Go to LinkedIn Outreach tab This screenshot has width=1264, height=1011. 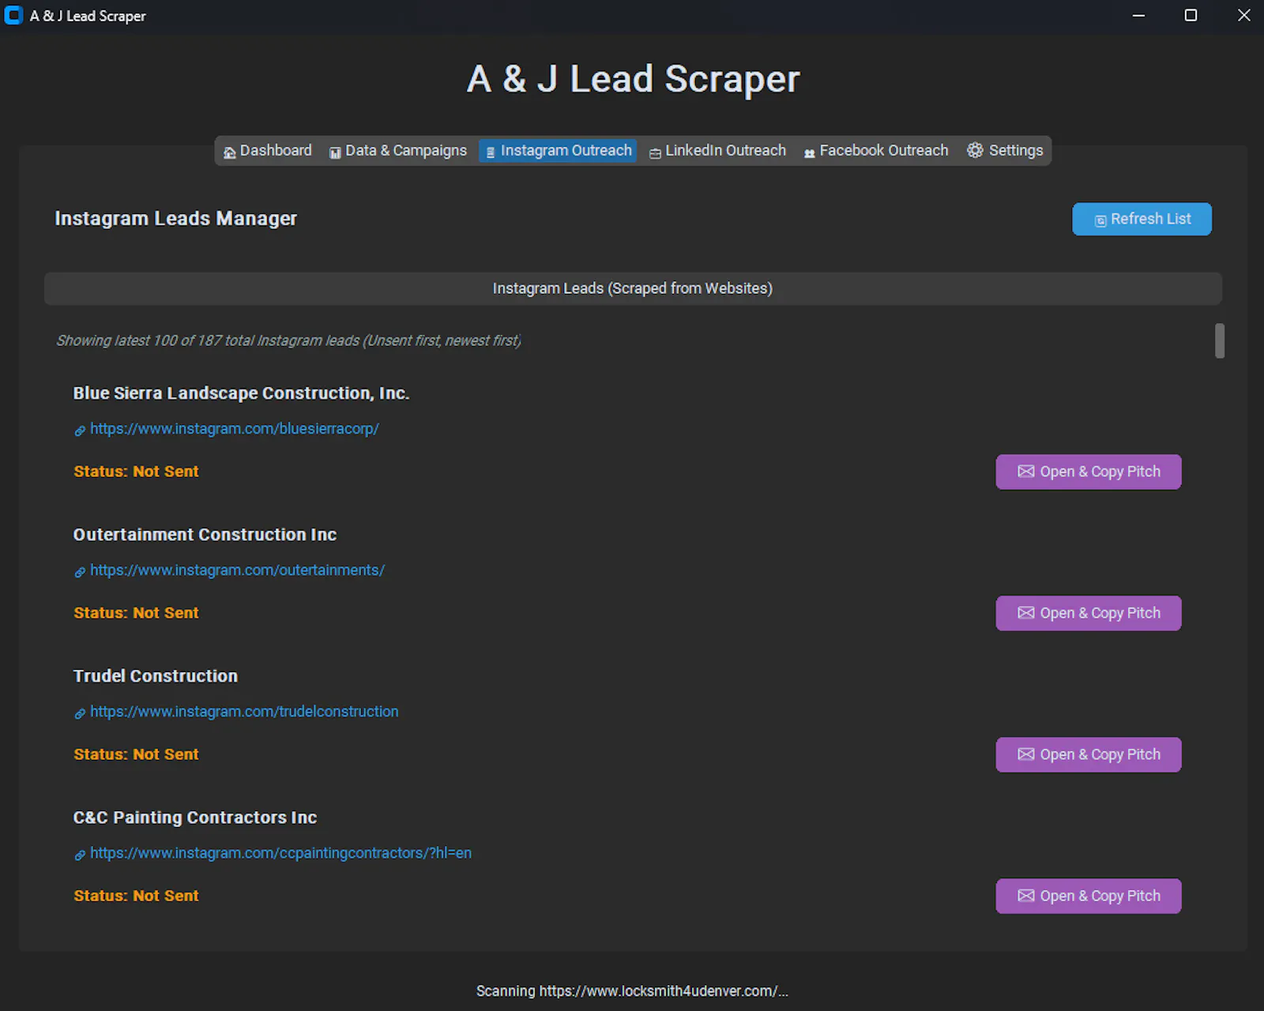click(717, 151)
